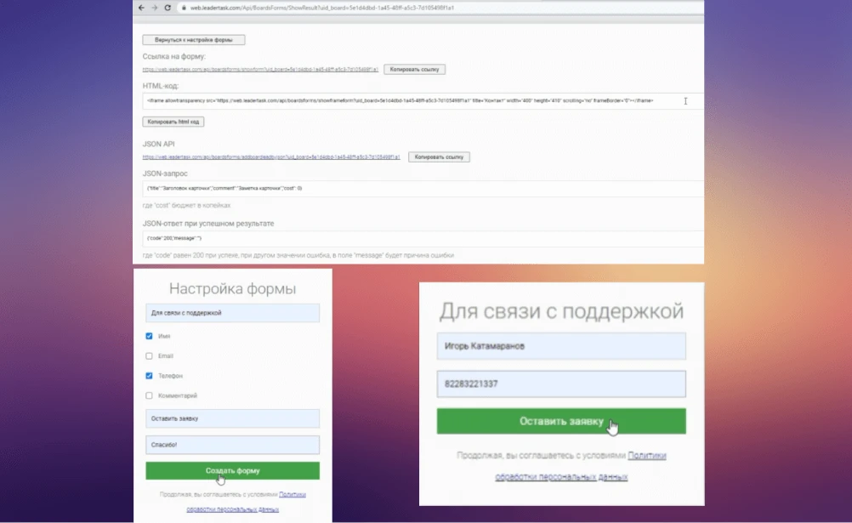This screenshot has width=852, height=523.
Task: Reload the page with the refresh icon
Action: tap(167, 8)
